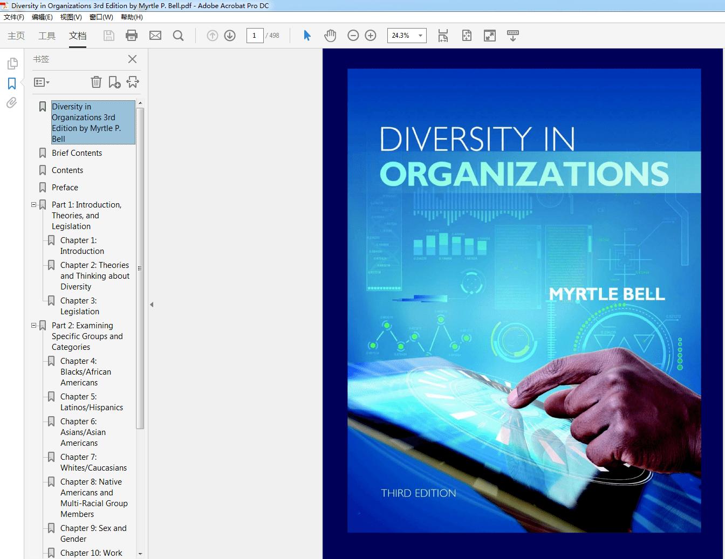
Task: Open the zoom percentage dropdown
Action: point(420,36)
